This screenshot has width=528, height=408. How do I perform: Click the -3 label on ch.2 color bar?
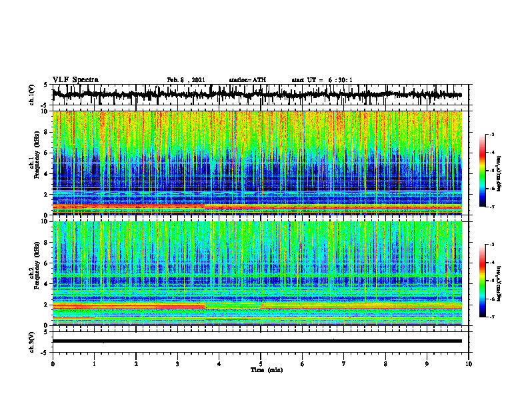[491, 245]
